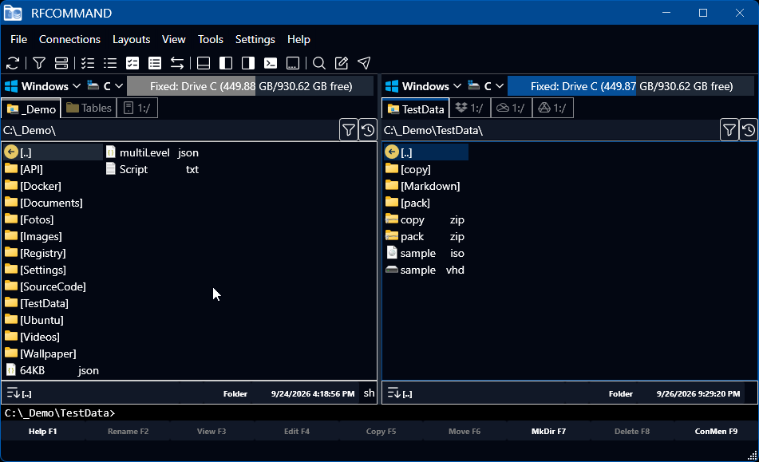Click the MkDir F7 button
Screen dimensions: 759x462
click(x=548, y=431)
